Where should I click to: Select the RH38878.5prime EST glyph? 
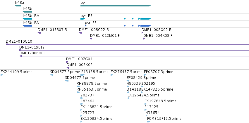[78, 86]
